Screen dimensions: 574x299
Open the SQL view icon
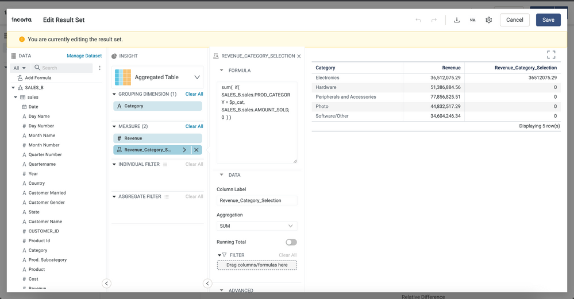473,20
